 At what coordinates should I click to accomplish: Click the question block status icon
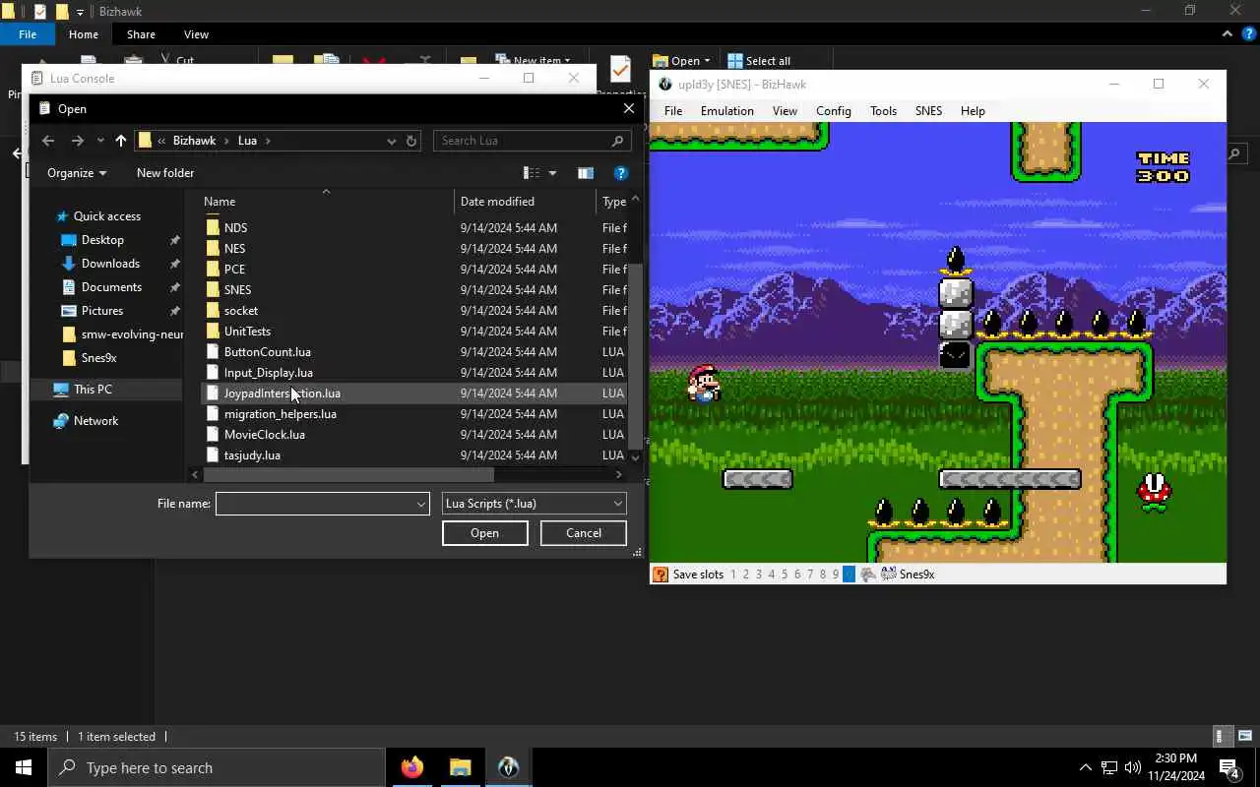[661, 575]
